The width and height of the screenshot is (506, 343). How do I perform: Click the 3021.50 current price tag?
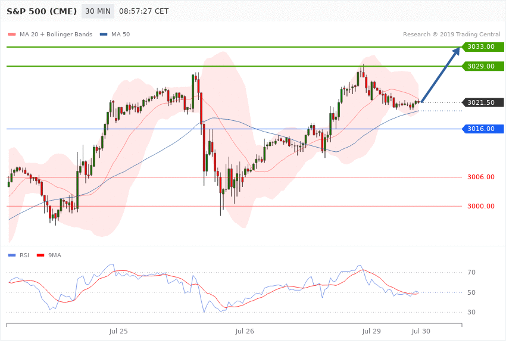tap(483, 102)
